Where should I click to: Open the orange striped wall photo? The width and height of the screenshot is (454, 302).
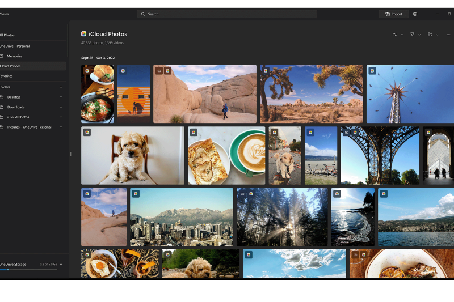pyautogui.click(x=133, y=94)
